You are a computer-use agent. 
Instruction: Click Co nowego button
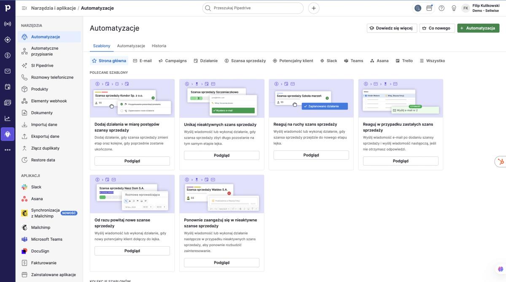point(437,28)
